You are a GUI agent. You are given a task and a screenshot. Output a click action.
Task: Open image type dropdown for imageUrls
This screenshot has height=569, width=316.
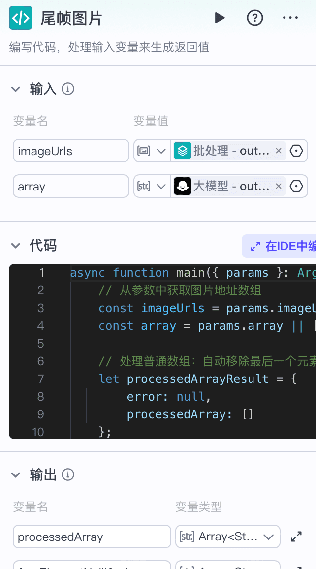pyautogui.click(x=152, y=151)
